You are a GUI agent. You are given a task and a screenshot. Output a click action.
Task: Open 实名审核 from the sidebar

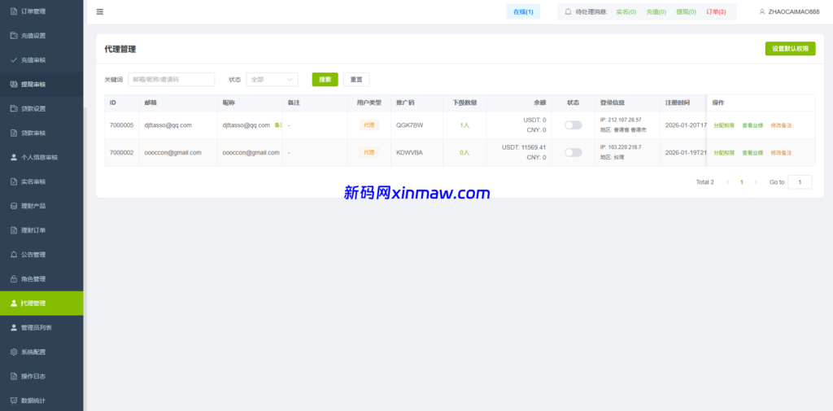[41, 181]
